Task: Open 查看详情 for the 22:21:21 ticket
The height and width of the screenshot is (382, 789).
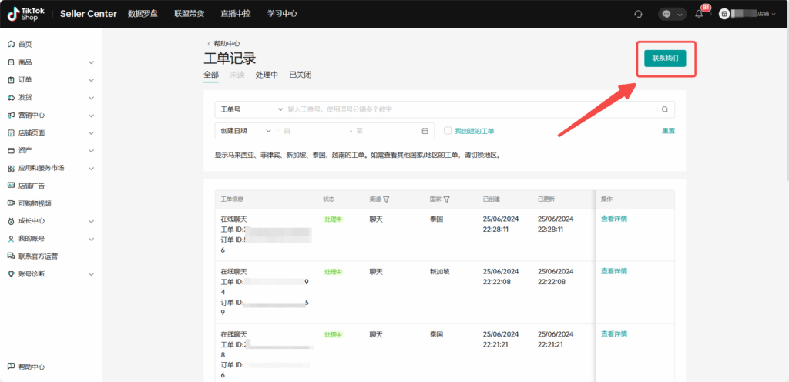Action: [614, 333]
